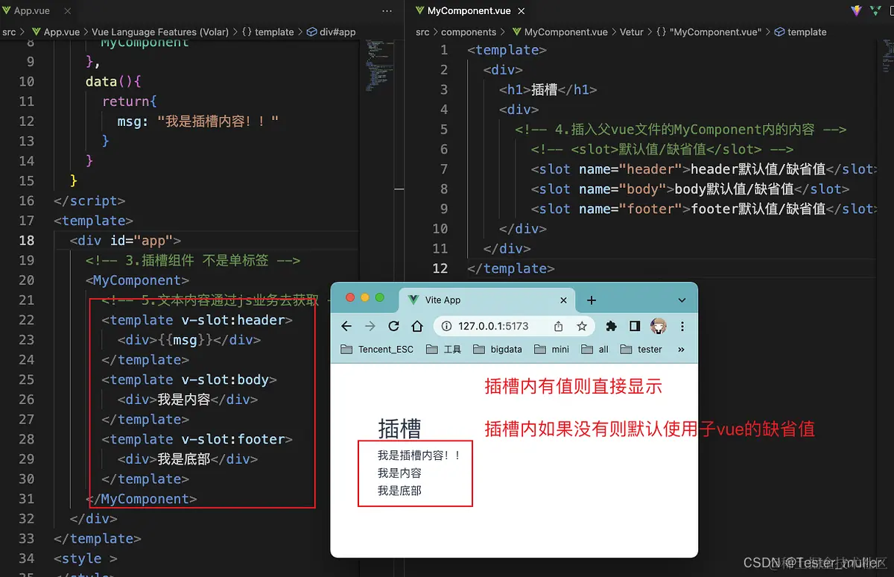
Task: Click <div id="app"> line in App.vue
Action: pyautogui.click(x=125, y=240)
